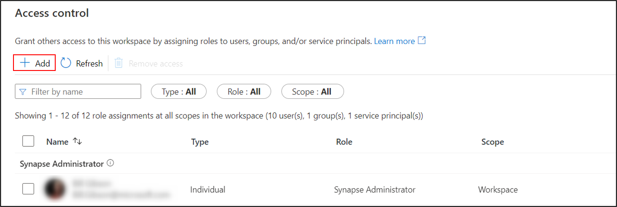This screenshot has width=617, height=207.
Task: Click the Learn more external link icon
Action: pyautogui.click(x=422, y=41)
